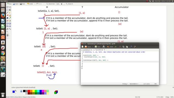Select the cyan color swatch
The height and width of the screenshot is (98, 174).
[x=38, y=91]
